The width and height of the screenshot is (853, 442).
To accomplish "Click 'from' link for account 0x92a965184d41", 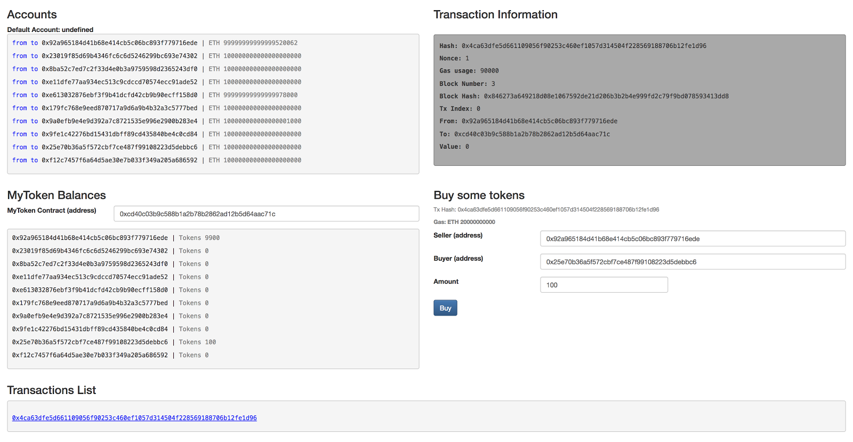I will point(20,43).
